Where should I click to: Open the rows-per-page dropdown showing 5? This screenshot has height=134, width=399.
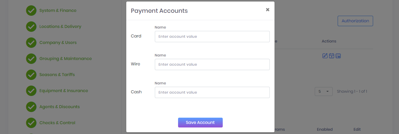pyautogui.click(x=323, y=92)
